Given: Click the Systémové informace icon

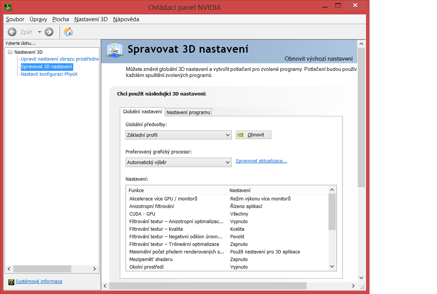Looking at the screenshot, I should [x=11, y=282].
